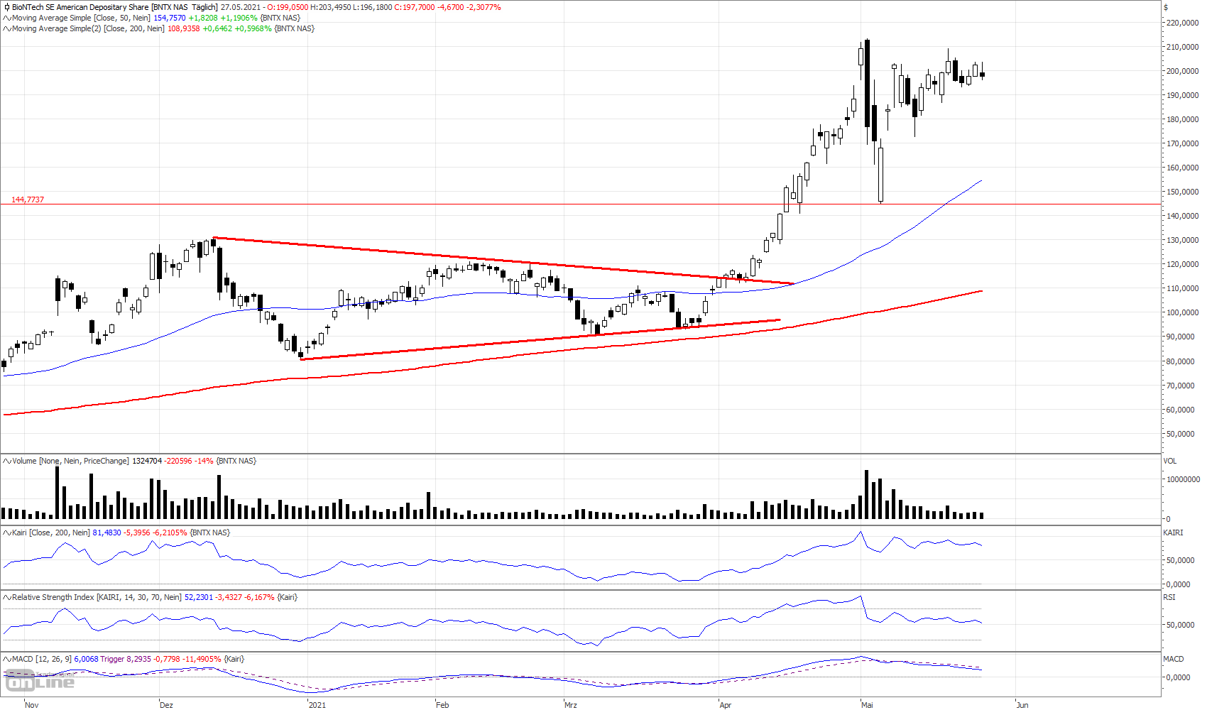Click the MACD value 6,0068
Screen dimensions: 1207x710
tap(86, 659)
